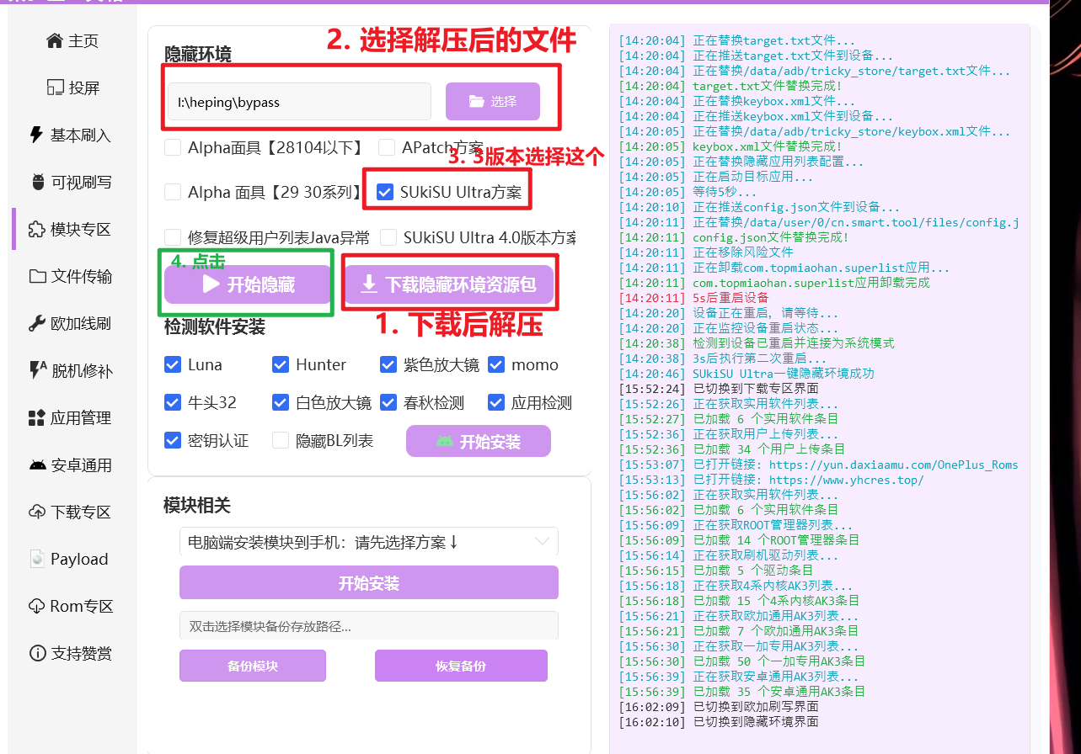Switch to the Rom专区 section
1081x754 pixels.
point(72,605)
